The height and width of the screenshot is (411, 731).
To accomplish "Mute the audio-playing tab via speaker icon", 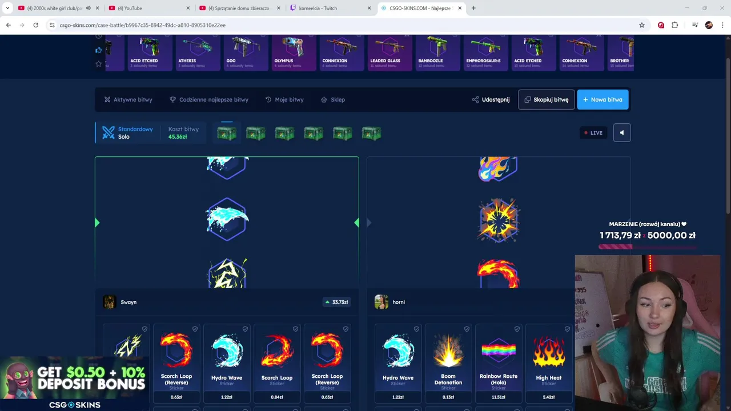I will 88,8.
